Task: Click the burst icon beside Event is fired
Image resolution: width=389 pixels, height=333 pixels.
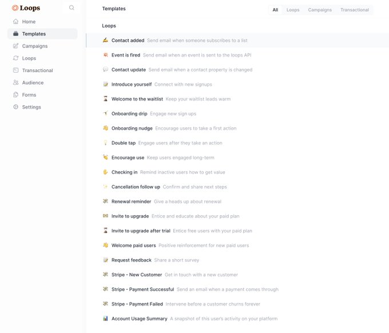Action: (105, 54)
